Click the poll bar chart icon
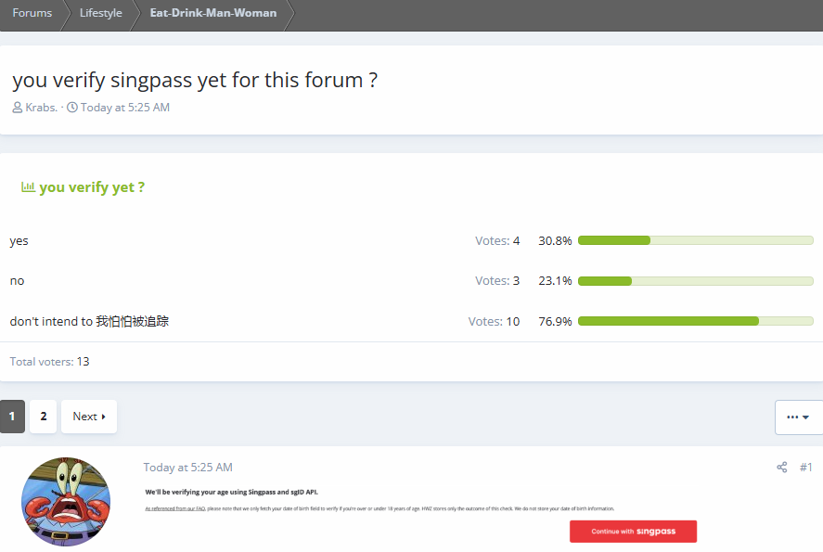The image size is (823, 552). (x=28, y=187)
